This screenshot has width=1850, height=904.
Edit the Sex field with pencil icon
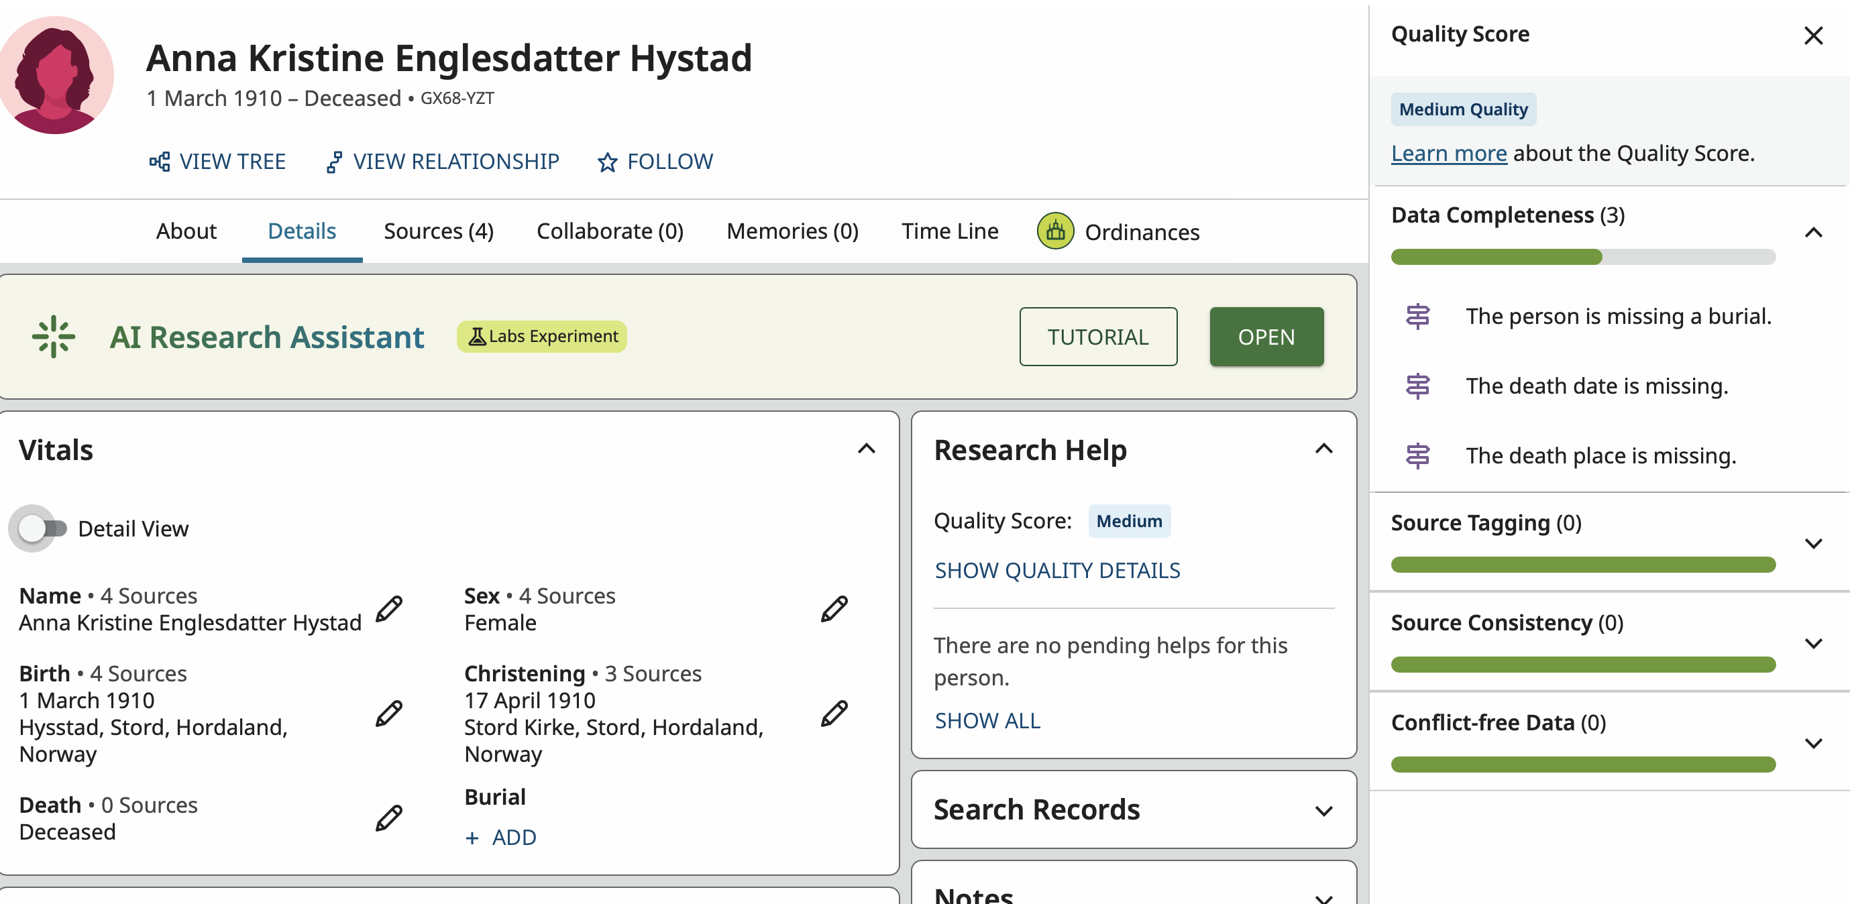point(834,609)
